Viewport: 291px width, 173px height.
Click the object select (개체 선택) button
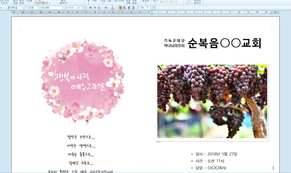128,2
